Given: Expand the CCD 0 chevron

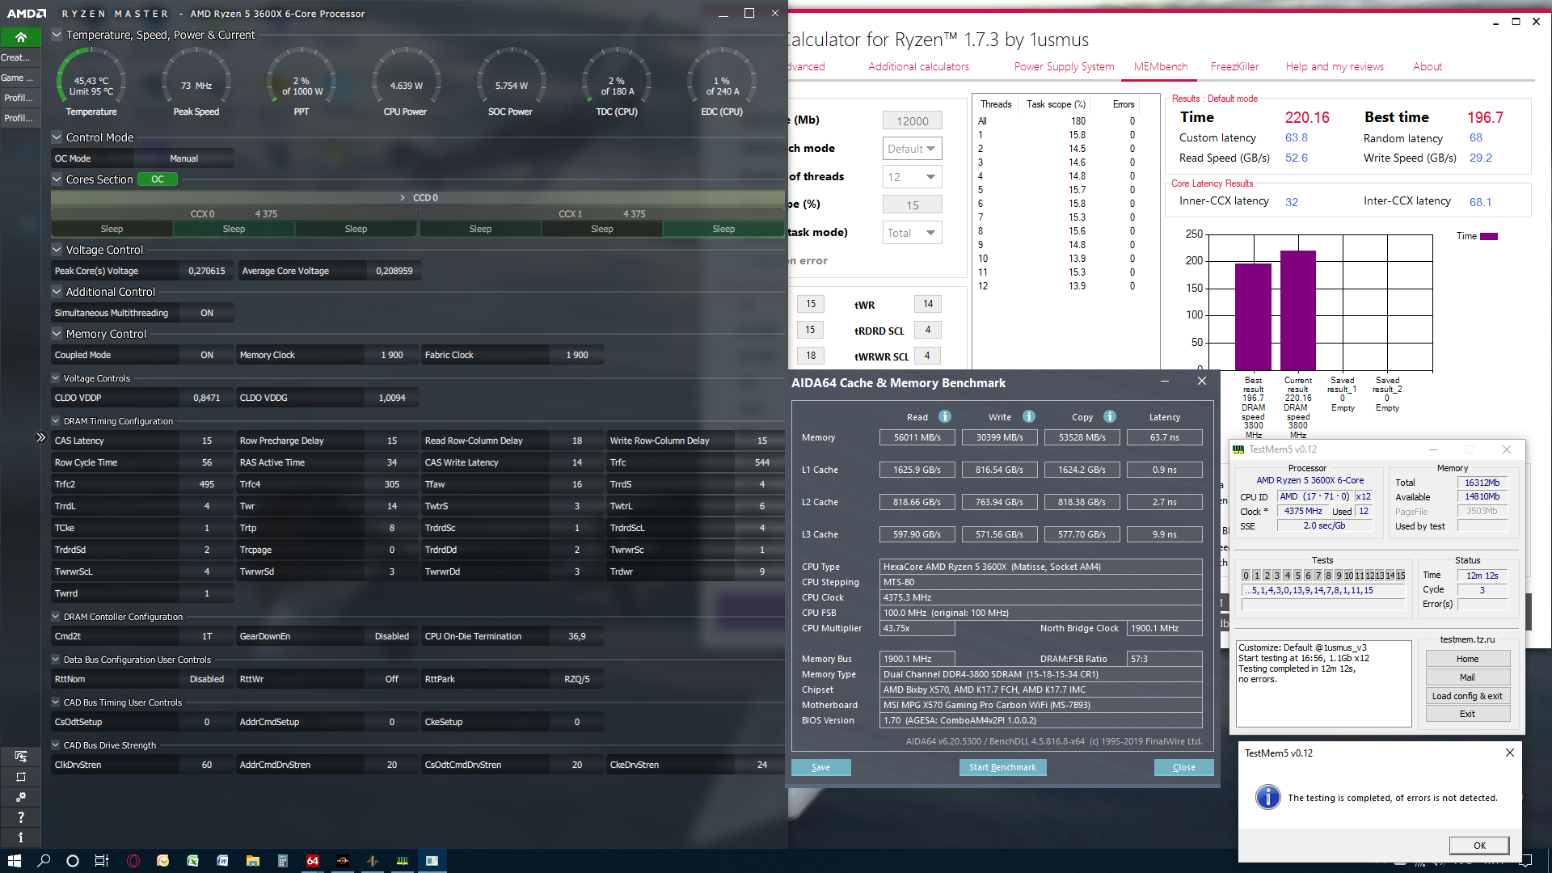Looking at the screenshot, I should pyautogui.click(x=403, y=198).
